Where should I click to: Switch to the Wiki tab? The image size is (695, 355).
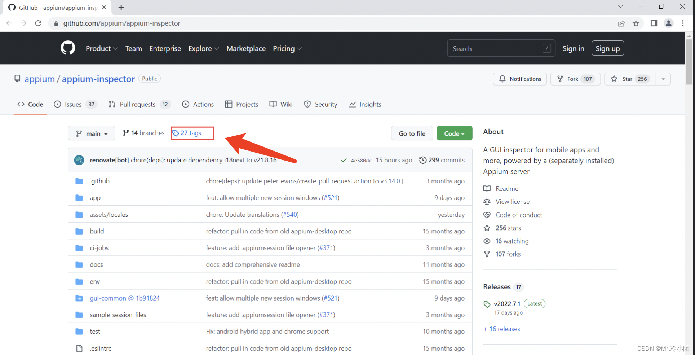click(281, 104)
